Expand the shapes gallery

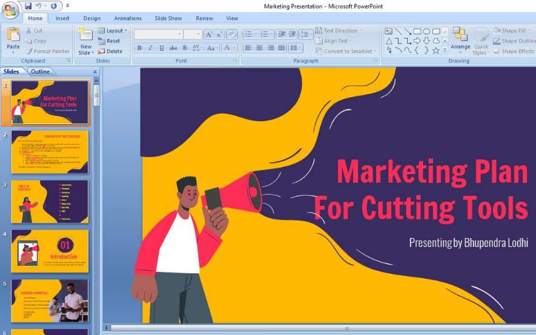[445, 51]
